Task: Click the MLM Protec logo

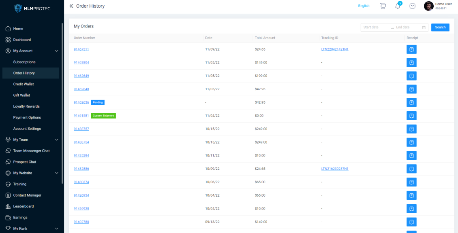Action: click(x=32, y=8)
